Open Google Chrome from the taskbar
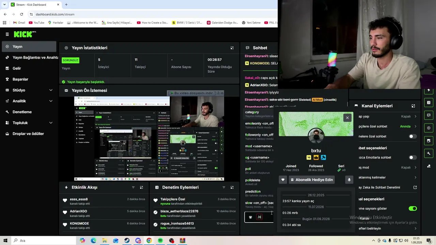Viewport: 436px width, 245px height. pos(149,241)
